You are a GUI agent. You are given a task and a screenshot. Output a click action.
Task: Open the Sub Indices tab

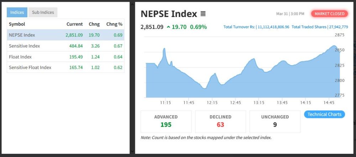(43, 12)
